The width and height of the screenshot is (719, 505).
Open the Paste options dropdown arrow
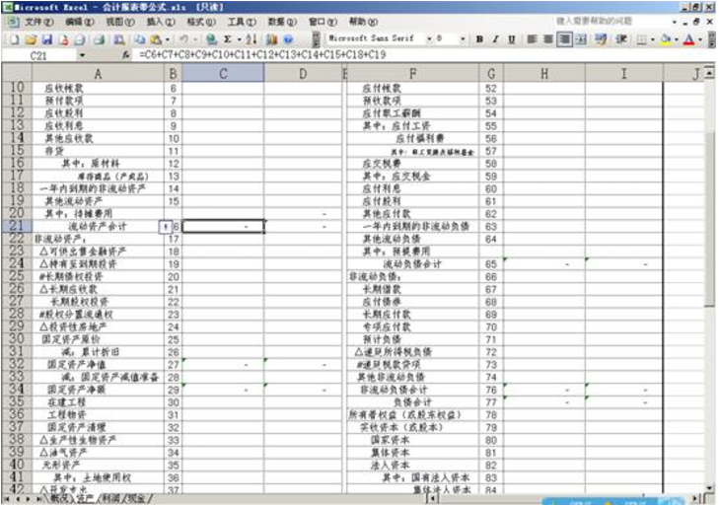pyautogui.click(x=168, y=39)
